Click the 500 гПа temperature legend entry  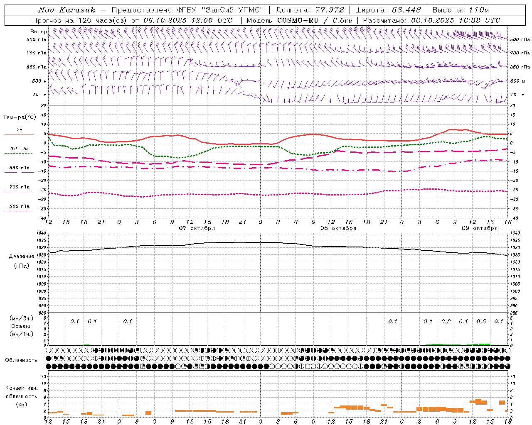[x=20, y=206]
